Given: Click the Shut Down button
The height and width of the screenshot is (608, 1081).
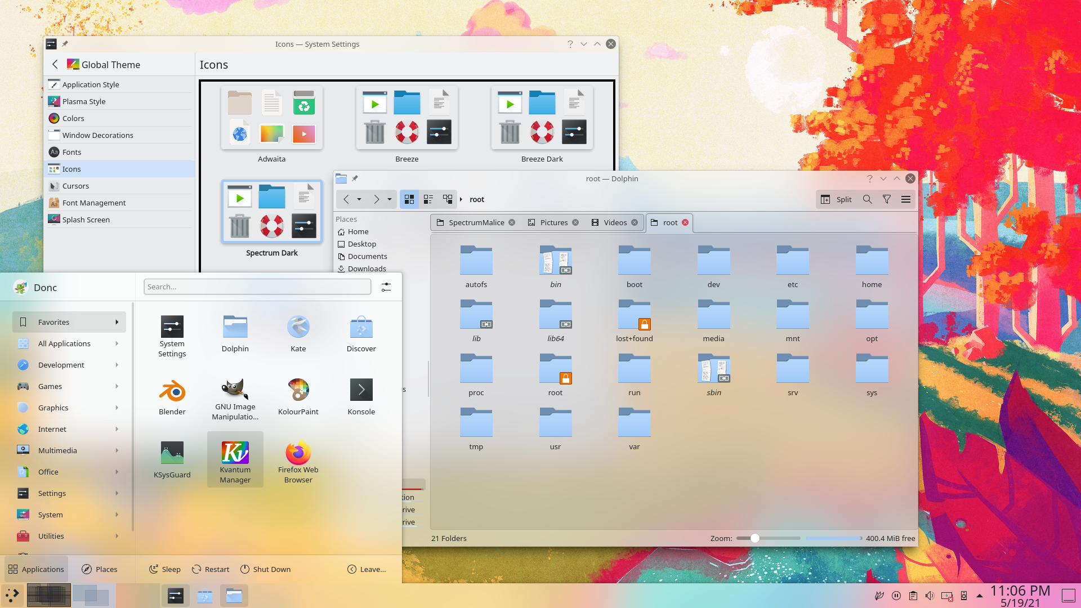Looking at the screenshot, I should pos(265,569).
